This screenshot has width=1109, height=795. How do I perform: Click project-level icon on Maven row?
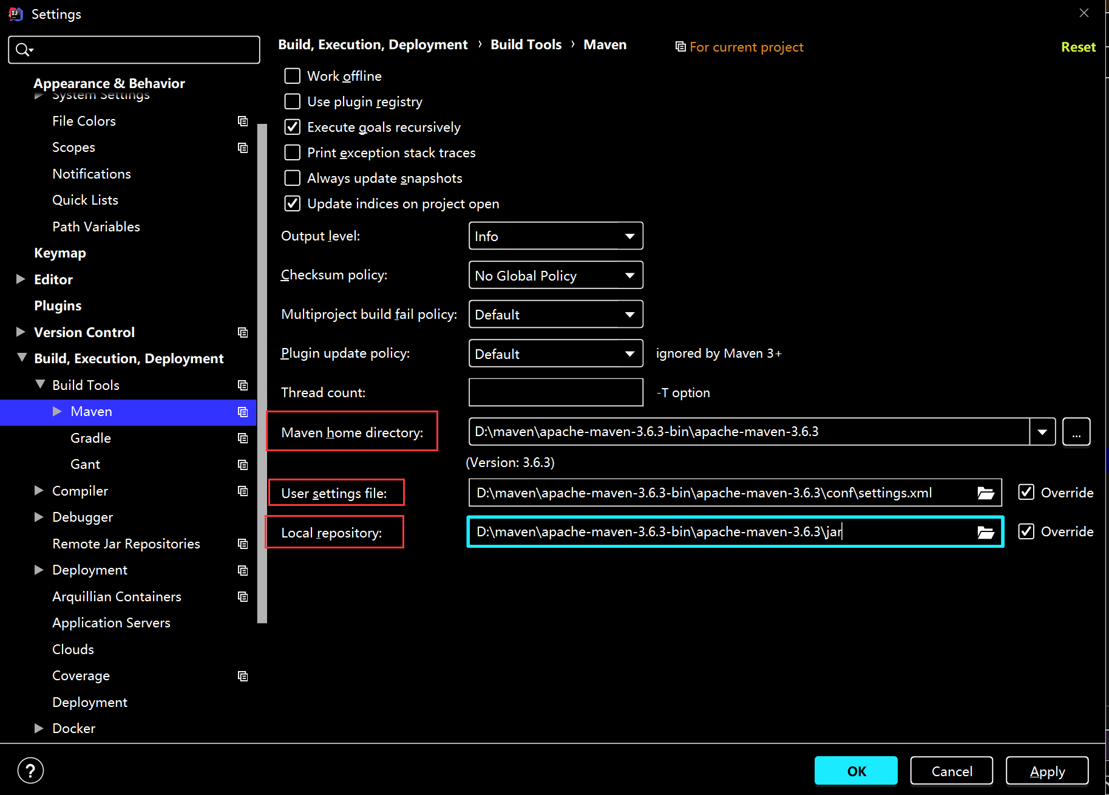tap(243, 412)
